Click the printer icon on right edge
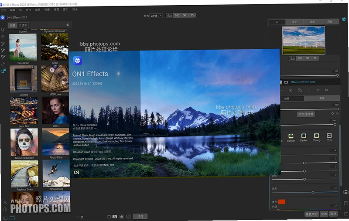The image size is (349, 221). [x=346, y=192]
